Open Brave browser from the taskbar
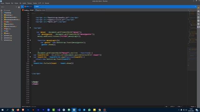The height and width of the screenshot is (112, 200). coord(23,110)
